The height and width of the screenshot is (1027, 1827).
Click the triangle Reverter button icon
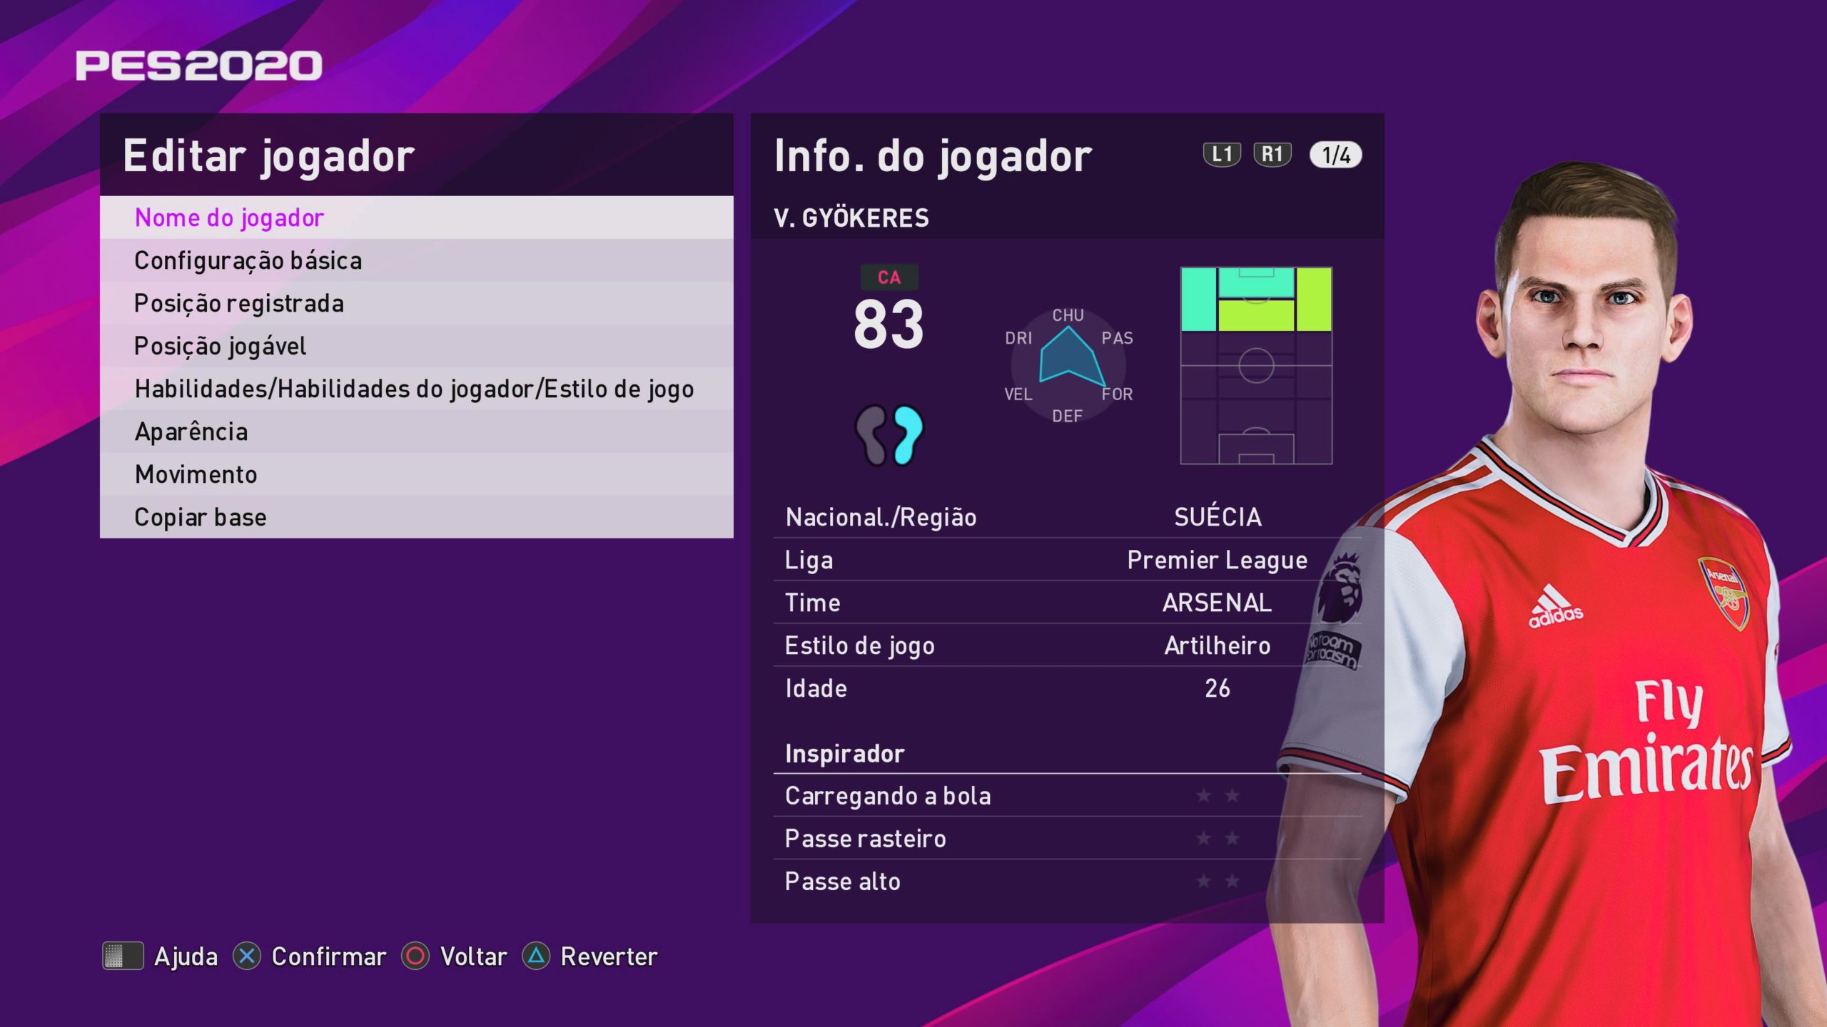pos(536,956)
